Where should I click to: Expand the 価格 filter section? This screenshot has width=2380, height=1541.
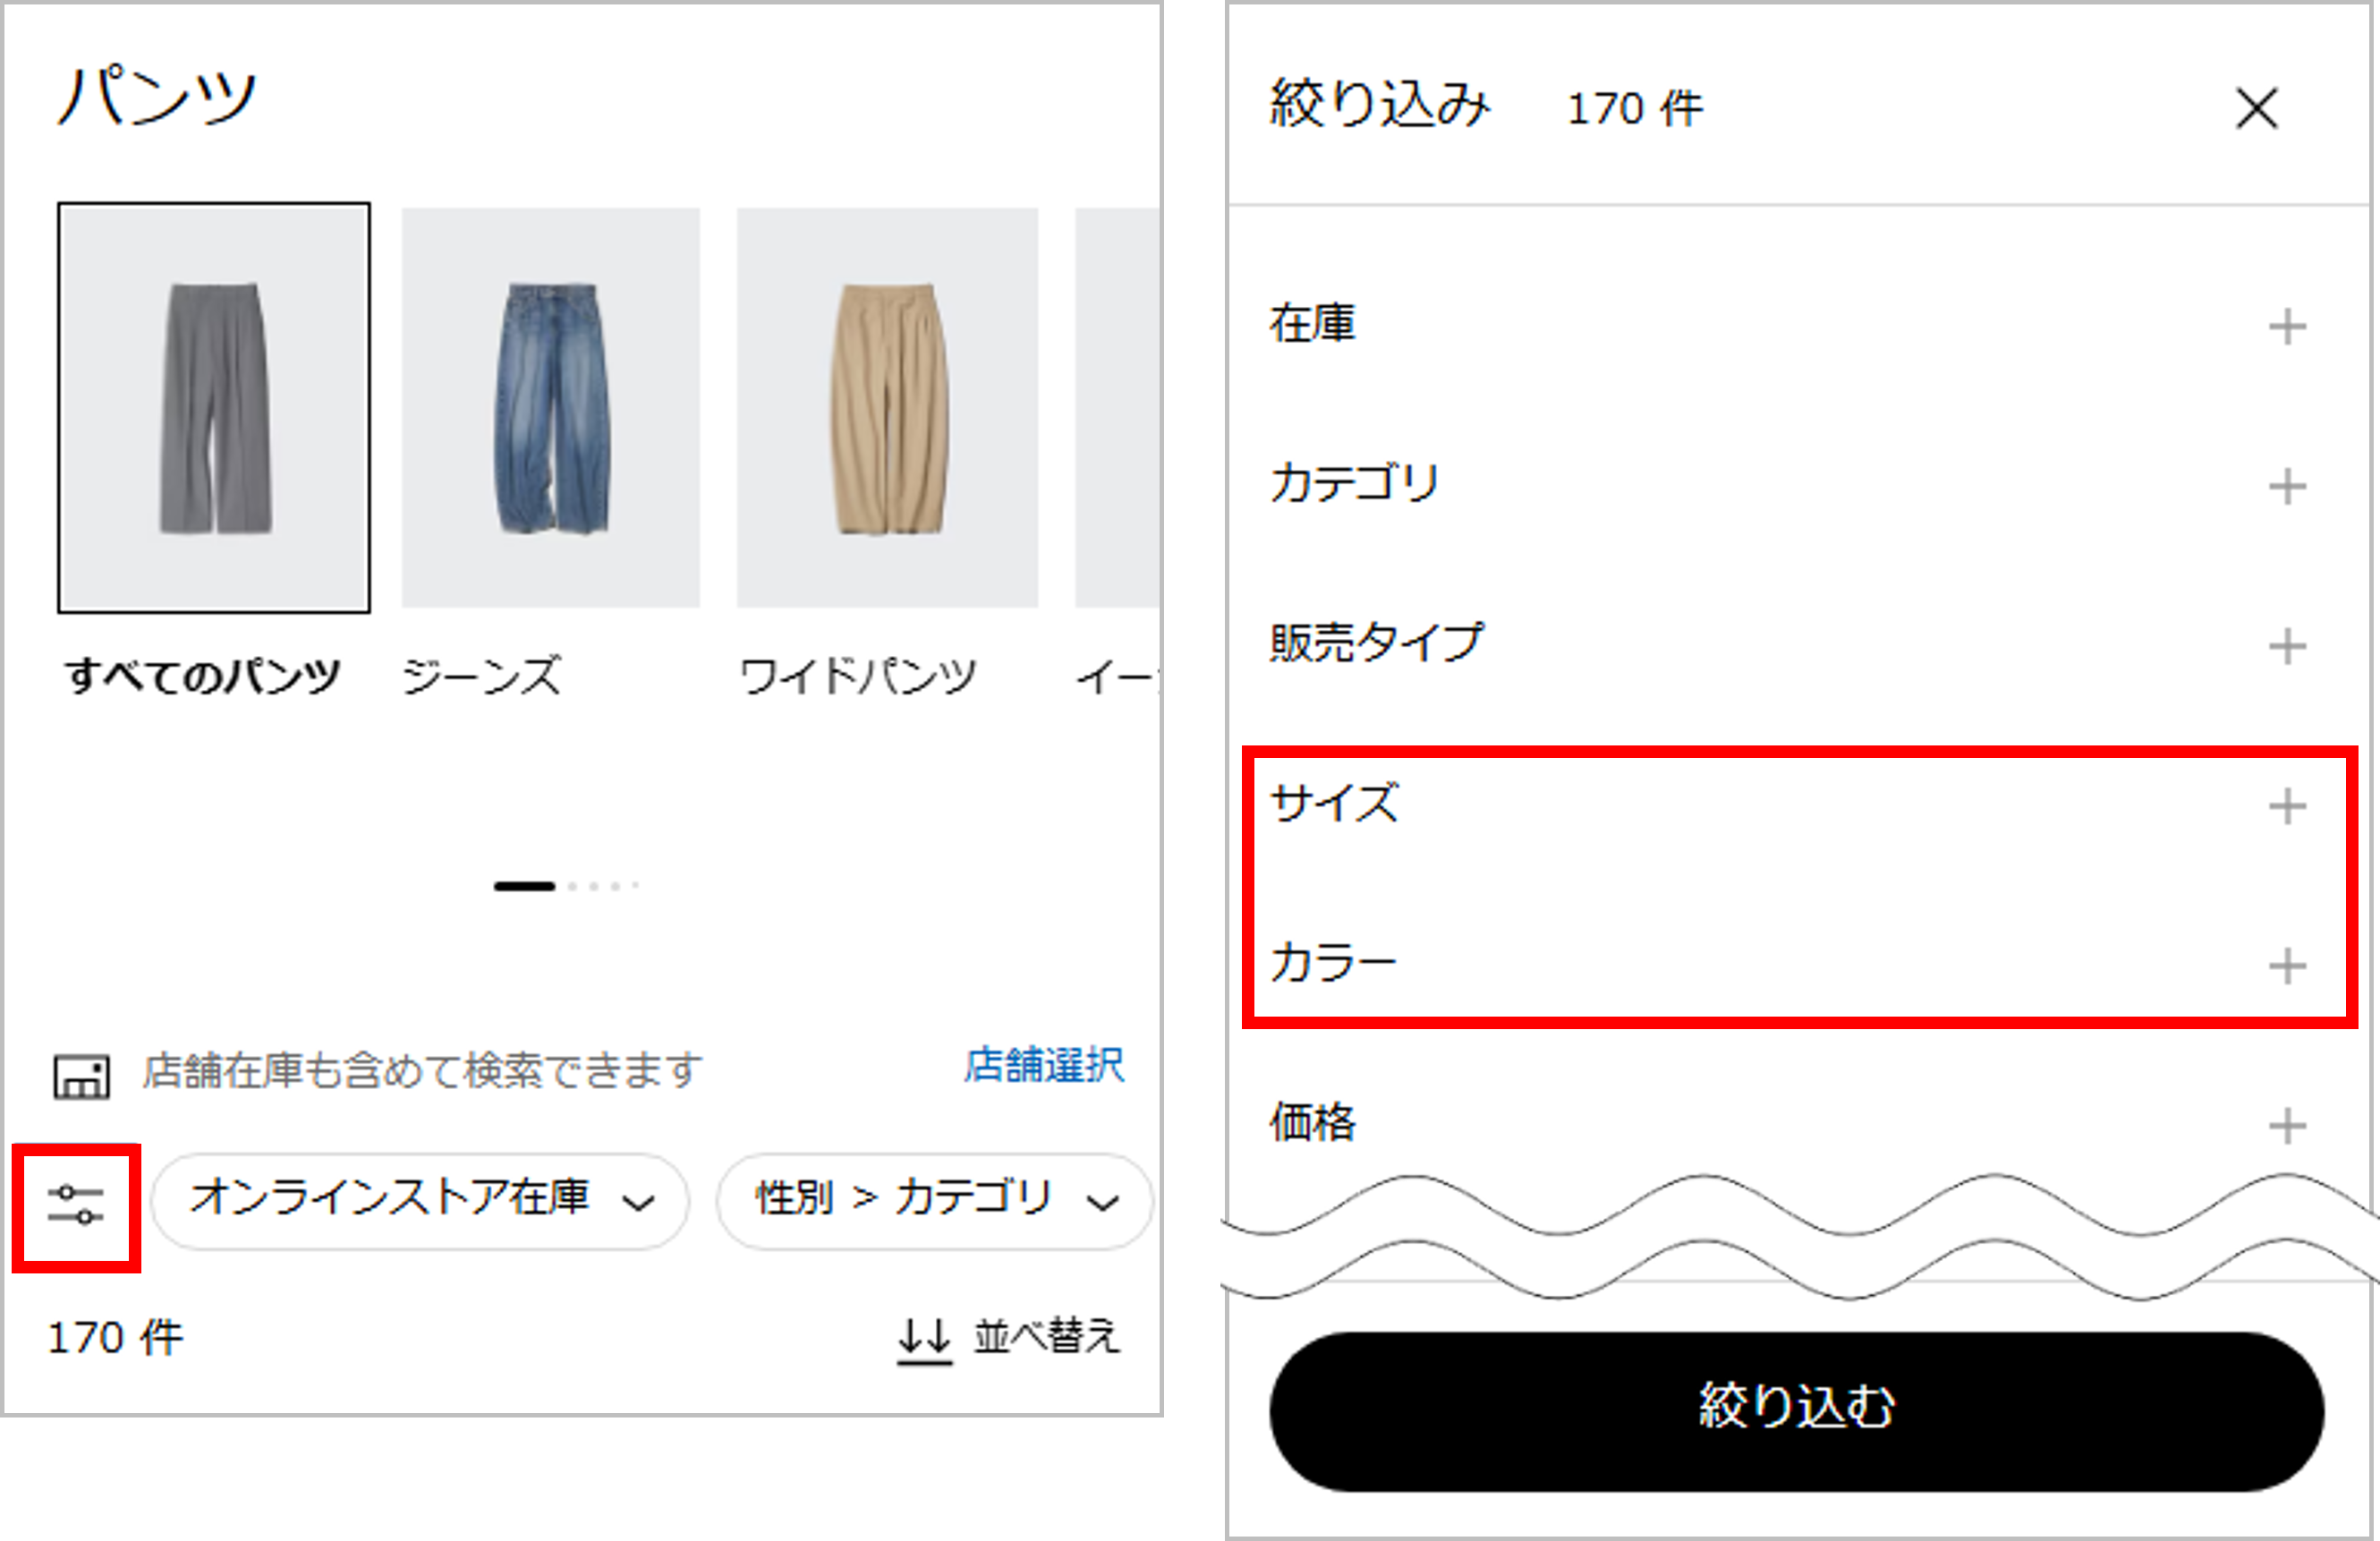click(2290, 1128)
